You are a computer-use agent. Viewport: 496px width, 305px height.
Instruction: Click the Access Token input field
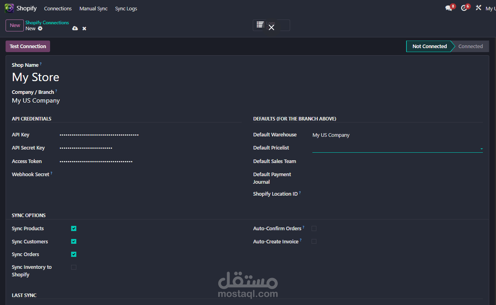[150, 161]
